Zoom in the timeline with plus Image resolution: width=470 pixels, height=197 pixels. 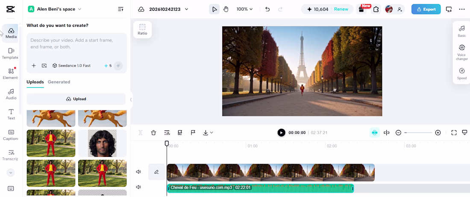(438, 133)
